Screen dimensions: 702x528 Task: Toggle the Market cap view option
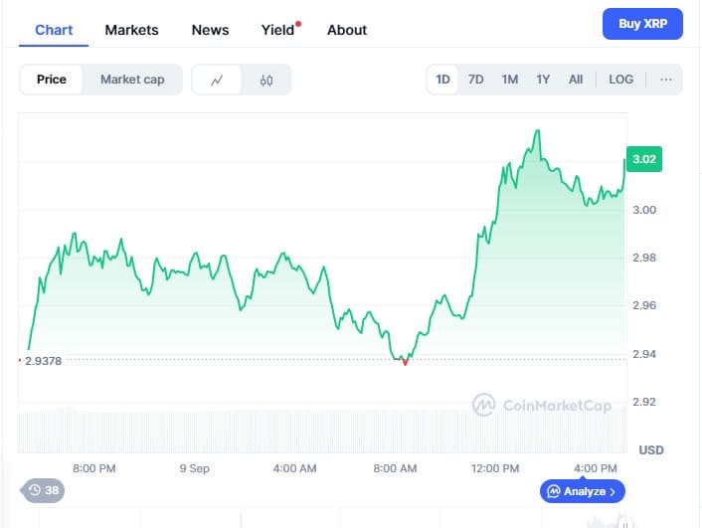(132, 80)
